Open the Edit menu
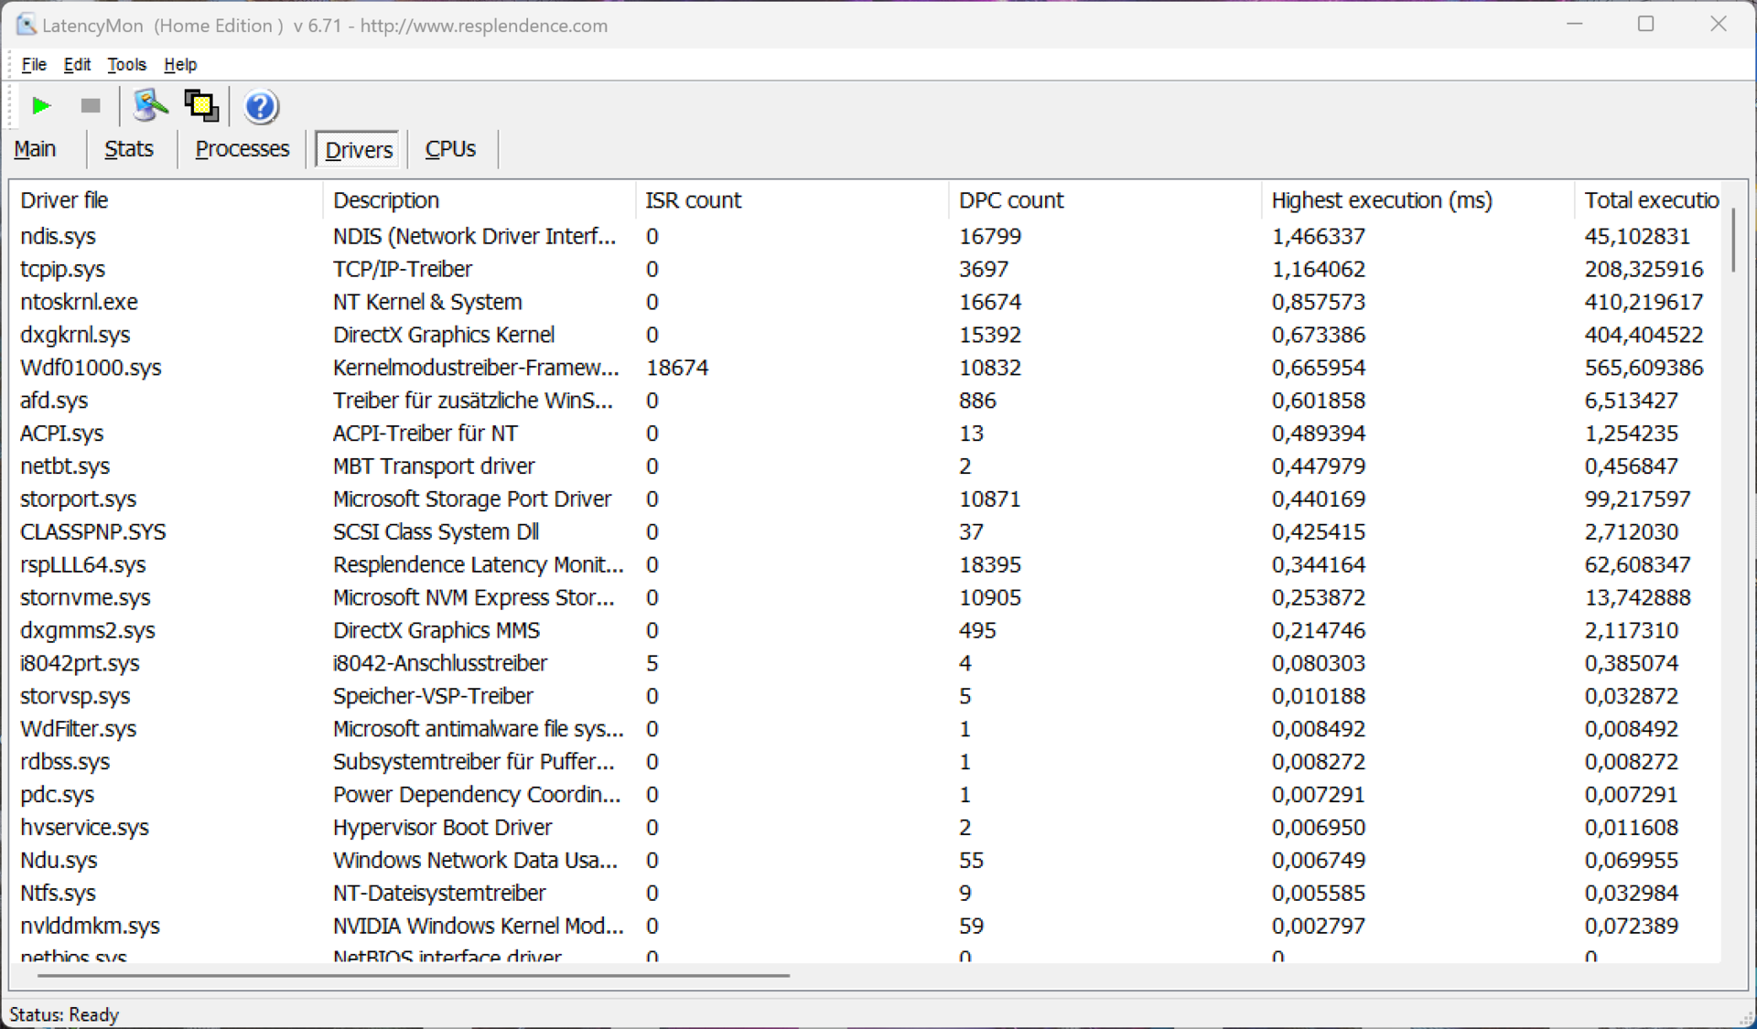This screenshot has width=1757, height=1029. (77, 65)
